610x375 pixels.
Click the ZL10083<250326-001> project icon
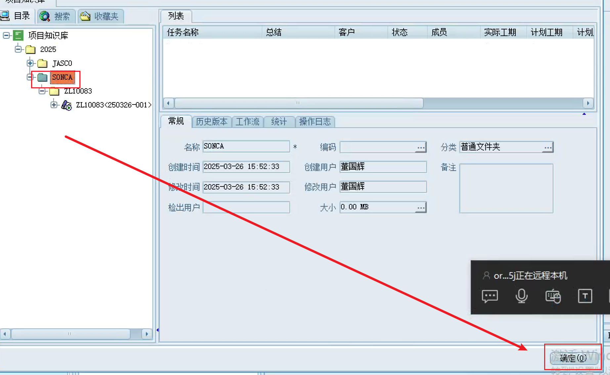click(x=66, y=105)
